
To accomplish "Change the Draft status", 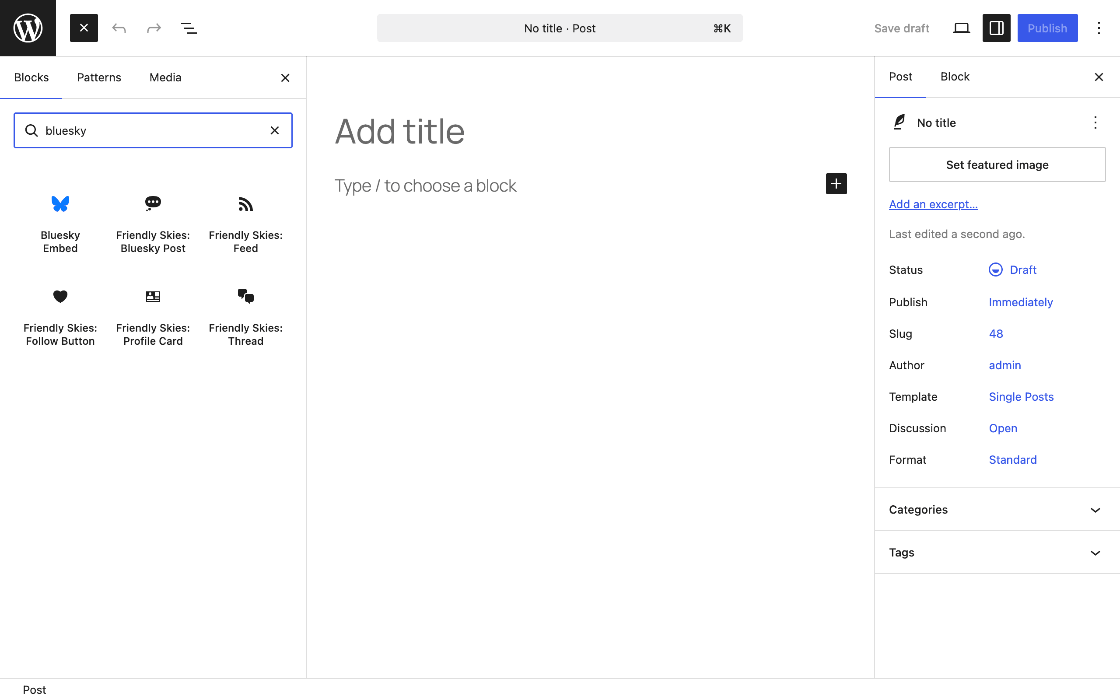I will click(1013, 269).
